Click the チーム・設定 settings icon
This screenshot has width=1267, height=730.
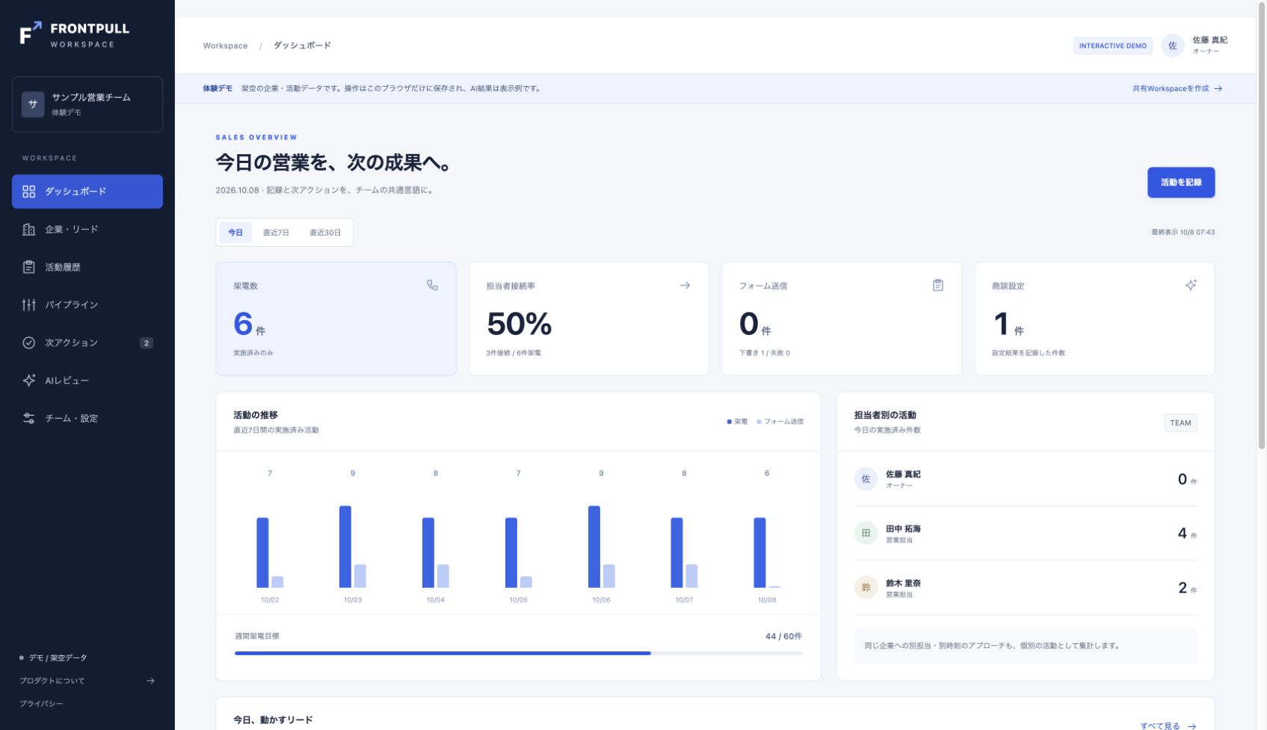29,418
